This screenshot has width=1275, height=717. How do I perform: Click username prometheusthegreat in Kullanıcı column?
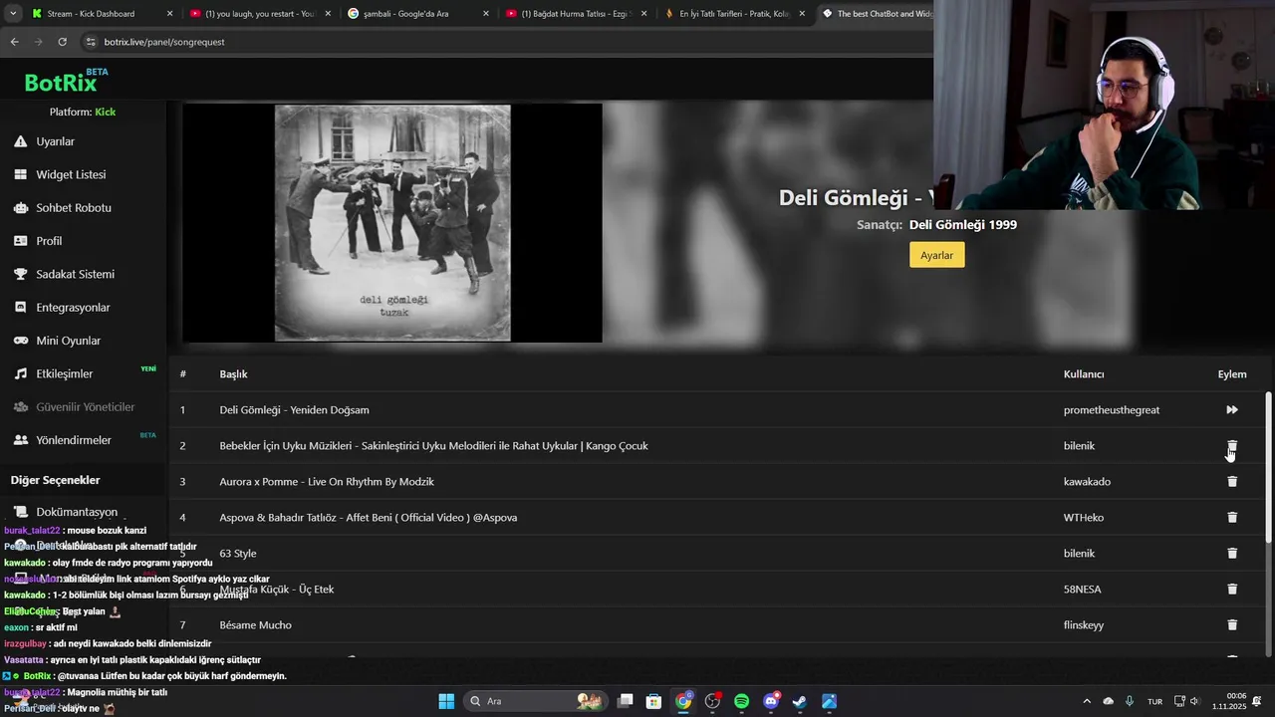coord(1112,409)
